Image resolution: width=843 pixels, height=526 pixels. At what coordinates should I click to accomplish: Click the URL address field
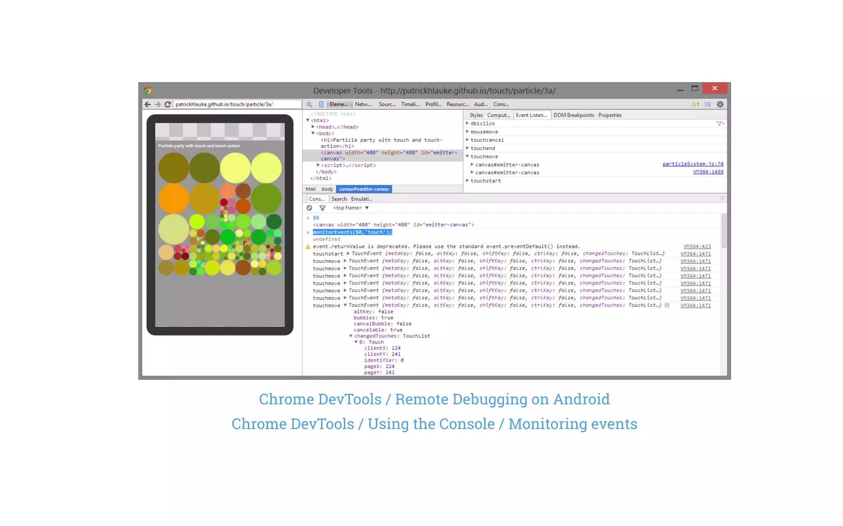click(x=238, y=104)
